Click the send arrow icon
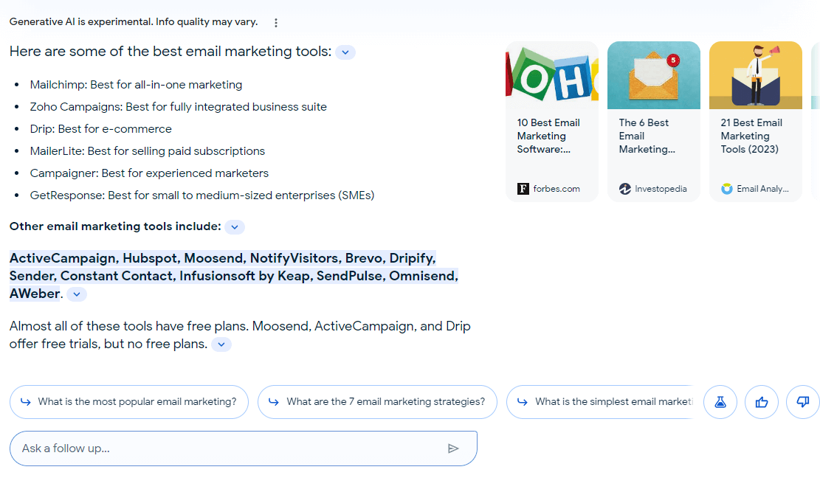This screenshot has height=478, width=820. pos(453,448)
